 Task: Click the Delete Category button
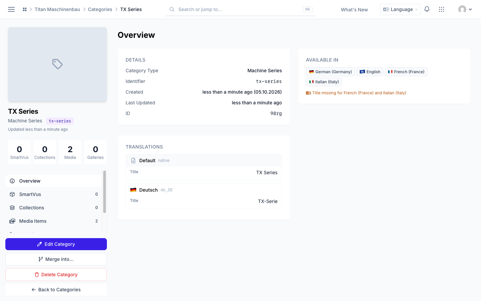pyautogui.click(x=56, y=275)
